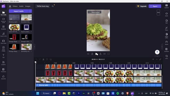Viewport: 170px width, 96px height.
Task: Open the Export dropdown button
Action: pyautogui.click(x=155, y=6)
